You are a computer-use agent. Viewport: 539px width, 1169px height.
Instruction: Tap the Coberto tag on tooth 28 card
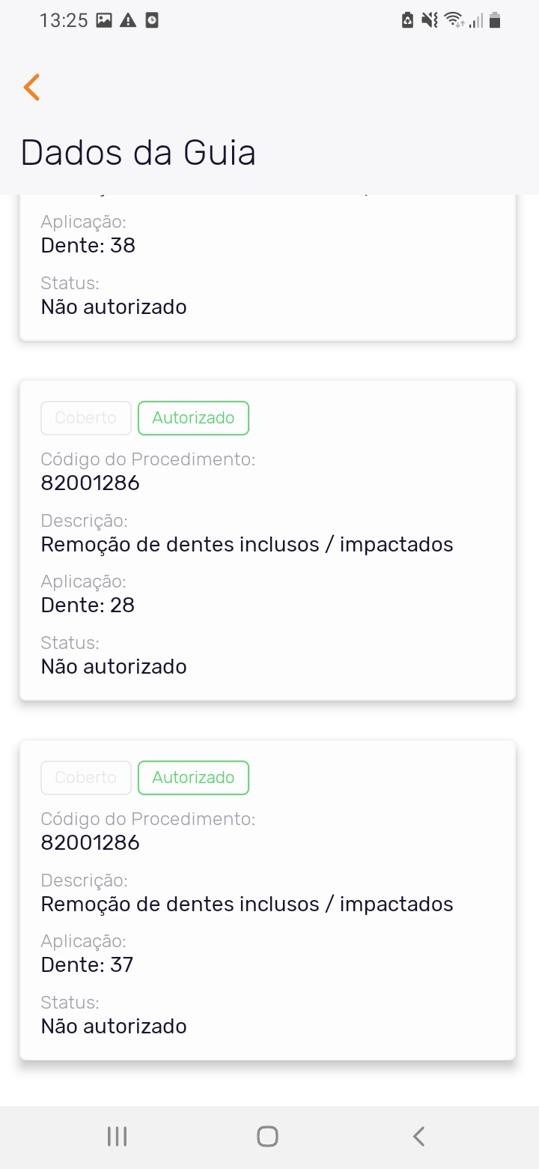pos(86,418)
